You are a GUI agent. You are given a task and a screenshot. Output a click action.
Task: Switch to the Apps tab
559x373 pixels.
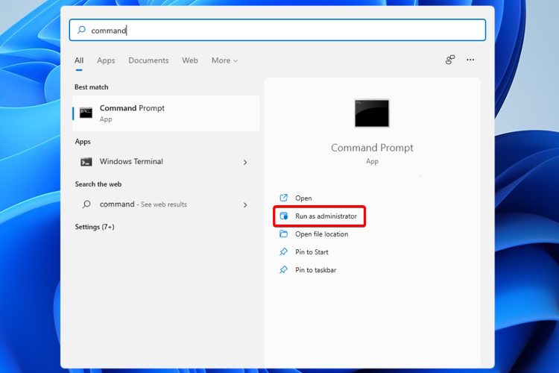pyautogui.click(x=106, y=60)
